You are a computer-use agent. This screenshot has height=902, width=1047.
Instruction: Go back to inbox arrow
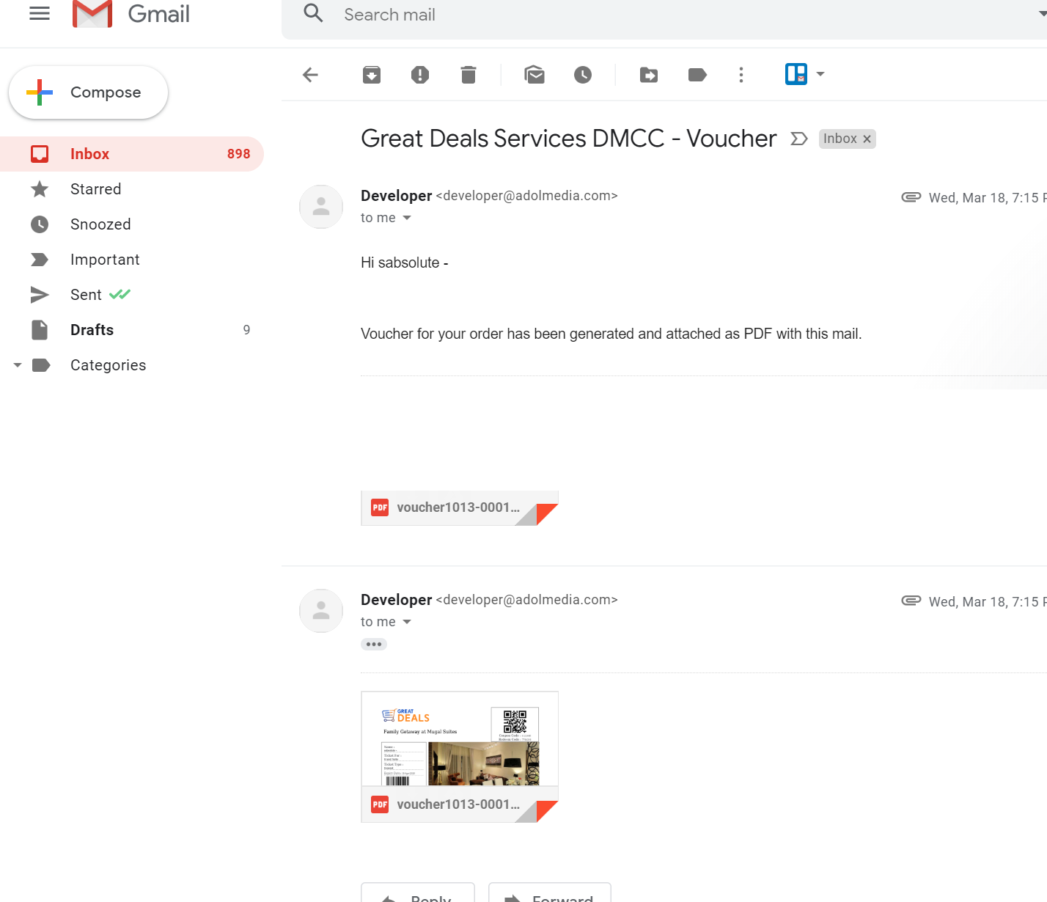(x=310, y=75)
